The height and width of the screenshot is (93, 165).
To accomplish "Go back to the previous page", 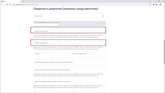I will pyautogui.click(x=2, y=5).
